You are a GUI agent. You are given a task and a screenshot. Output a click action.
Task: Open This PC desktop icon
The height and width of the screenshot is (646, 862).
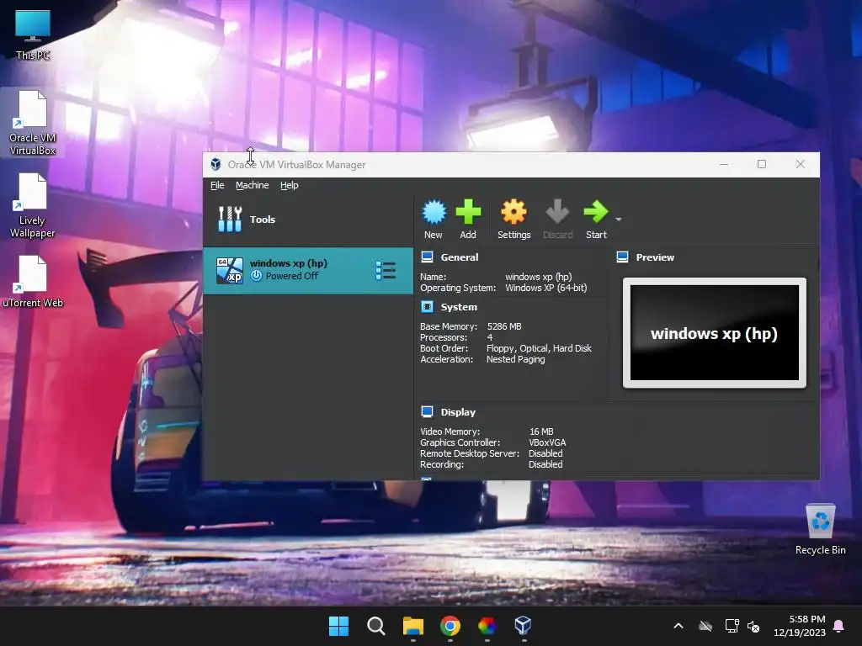click(33, 34)
